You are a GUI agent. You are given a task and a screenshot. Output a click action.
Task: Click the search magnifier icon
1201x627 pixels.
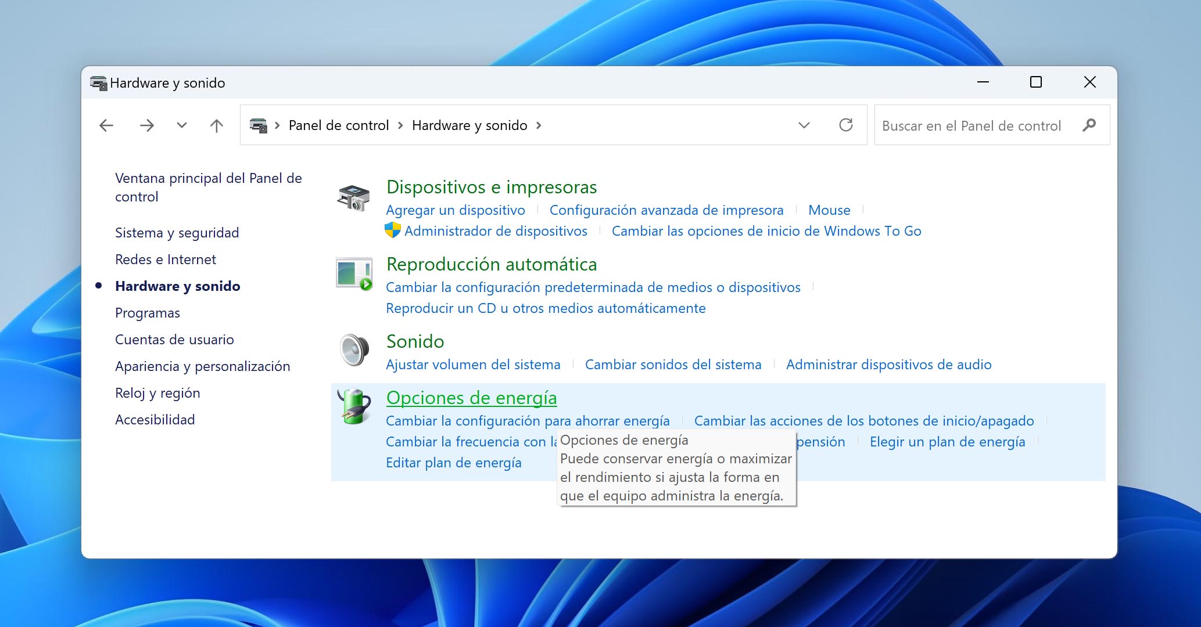[x=1089, y=125]
